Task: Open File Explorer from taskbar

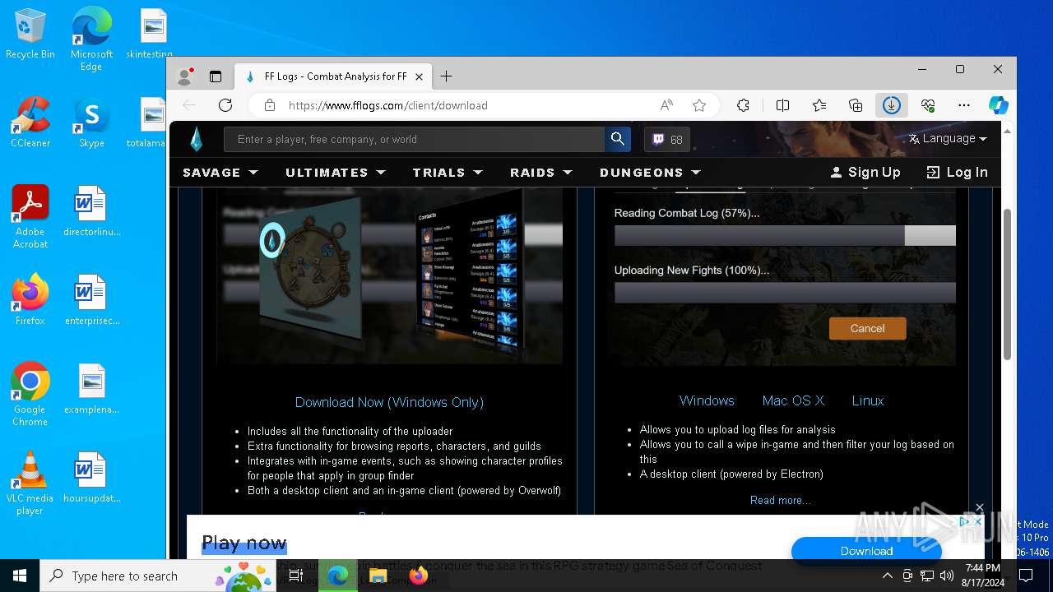Action: (378, 576)
